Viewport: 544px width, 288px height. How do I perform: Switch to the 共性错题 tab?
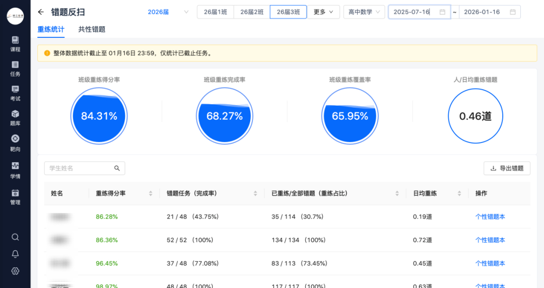(92, 30)
